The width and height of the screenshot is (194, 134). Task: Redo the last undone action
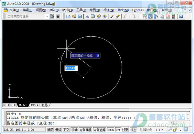click(x=134, y=17)
